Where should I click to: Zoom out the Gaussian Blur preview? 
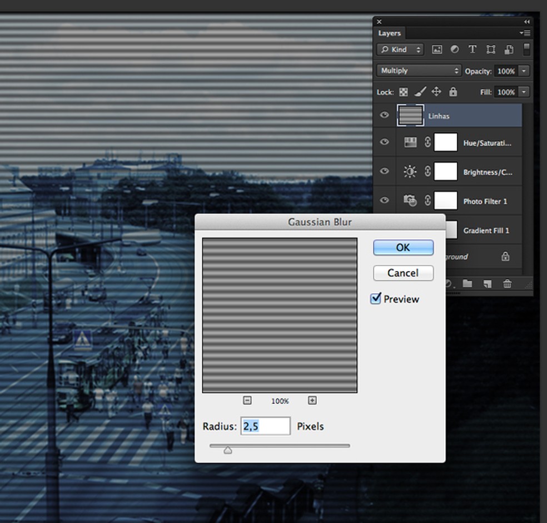247,401
